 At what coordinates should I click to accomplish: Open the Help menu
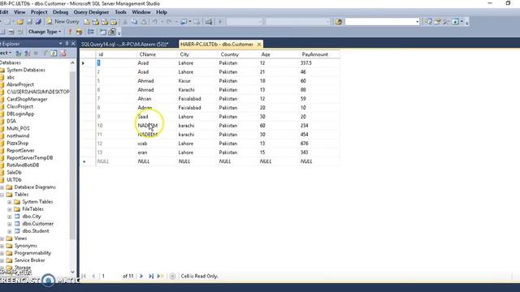[x=162, y=12]
